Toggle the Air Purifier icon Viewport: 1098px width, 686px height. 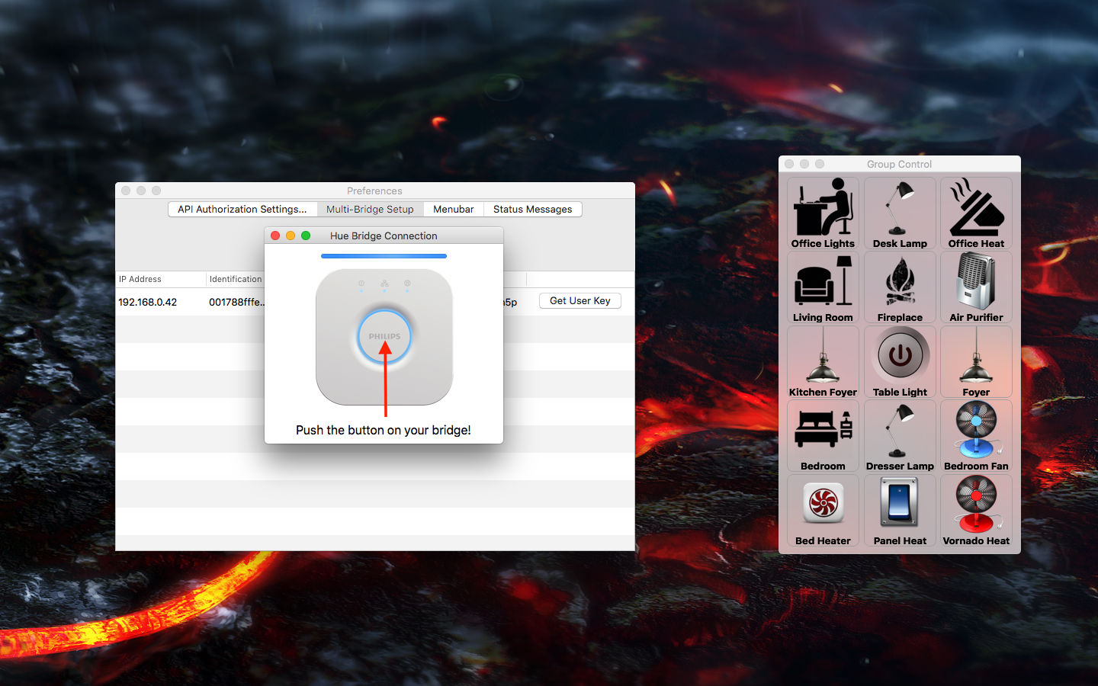pyautogui.click(x=976, y=287)
